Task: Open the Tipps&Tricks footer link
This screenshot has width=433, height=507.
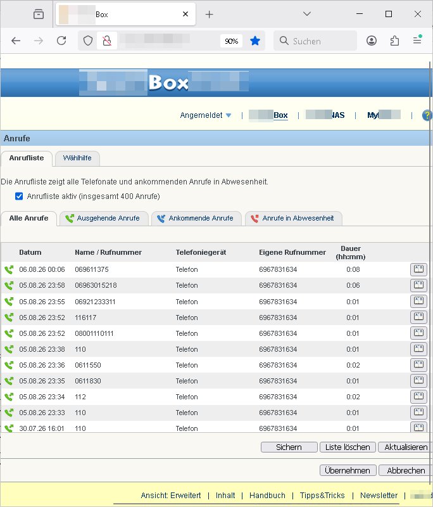Action: coord(322,496)
